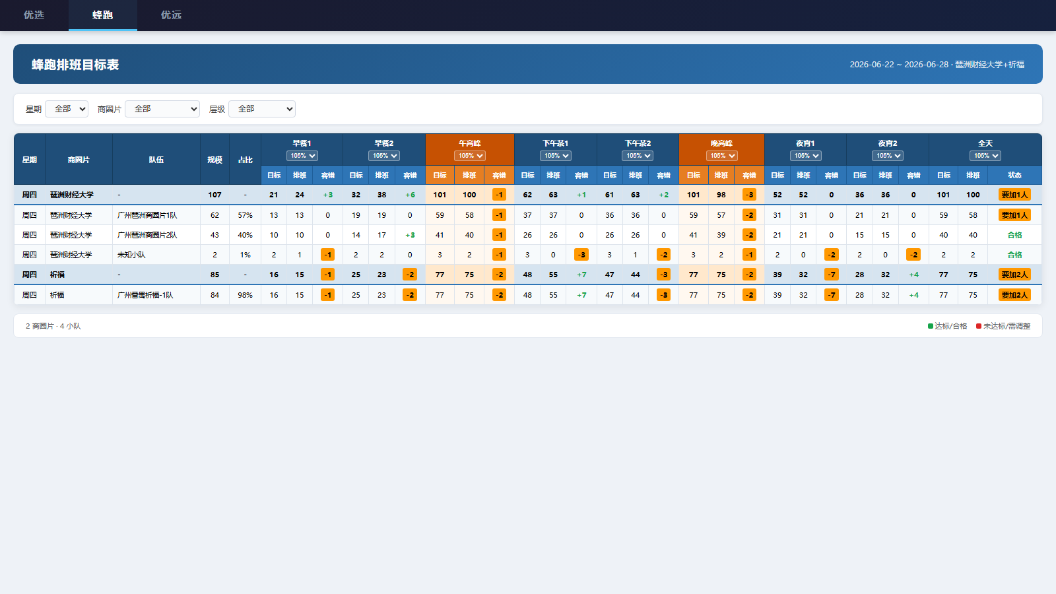Click the -3 badge in 未知小队 row

(x=581, y=255)
